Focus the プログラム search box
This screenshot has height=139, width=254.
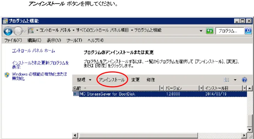pyautogui.click(x=230, y=31)
